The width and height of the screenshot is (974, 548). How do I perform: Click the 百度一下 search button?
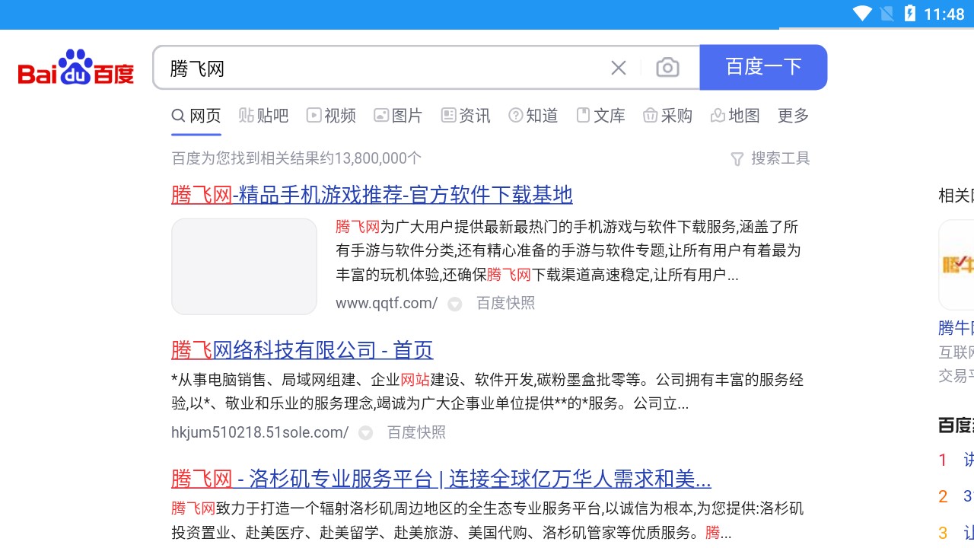click(x=763, y=67)
